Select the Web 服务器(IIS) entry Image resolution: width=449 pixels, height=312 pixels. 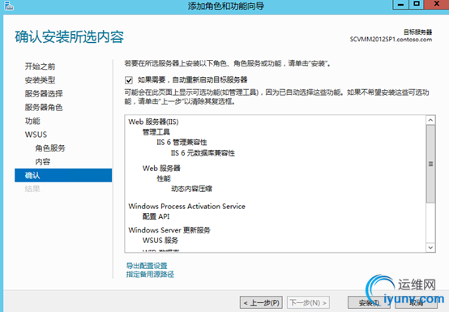[153, 122]
